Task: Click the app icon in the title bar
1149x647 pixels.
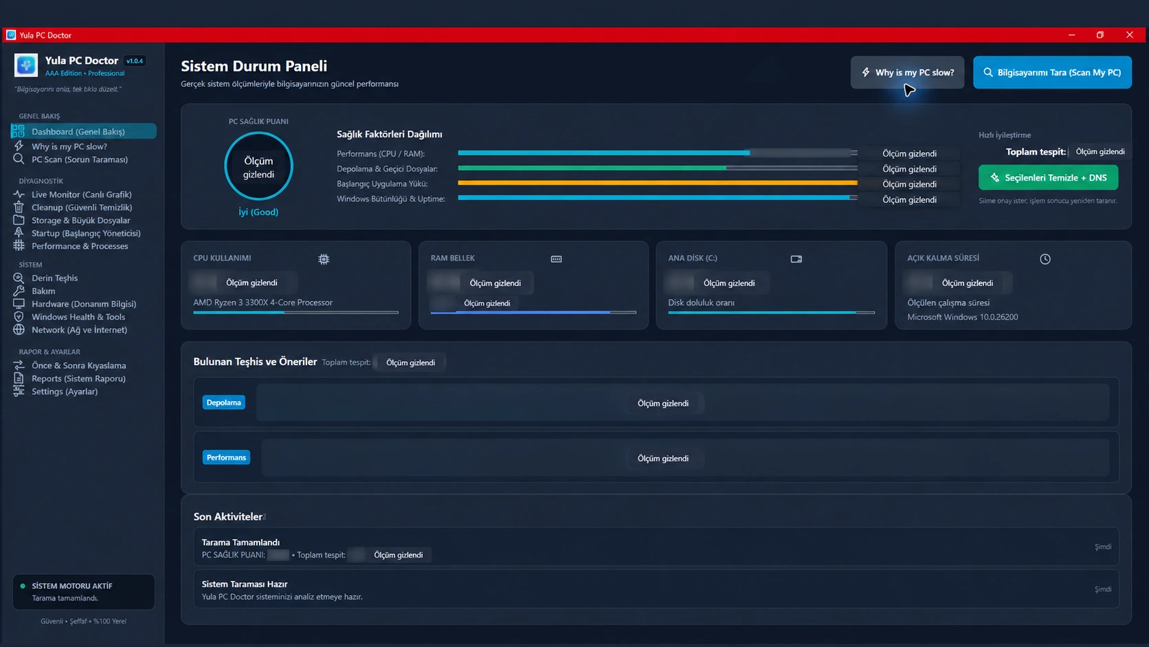Action: click(11, 35)
